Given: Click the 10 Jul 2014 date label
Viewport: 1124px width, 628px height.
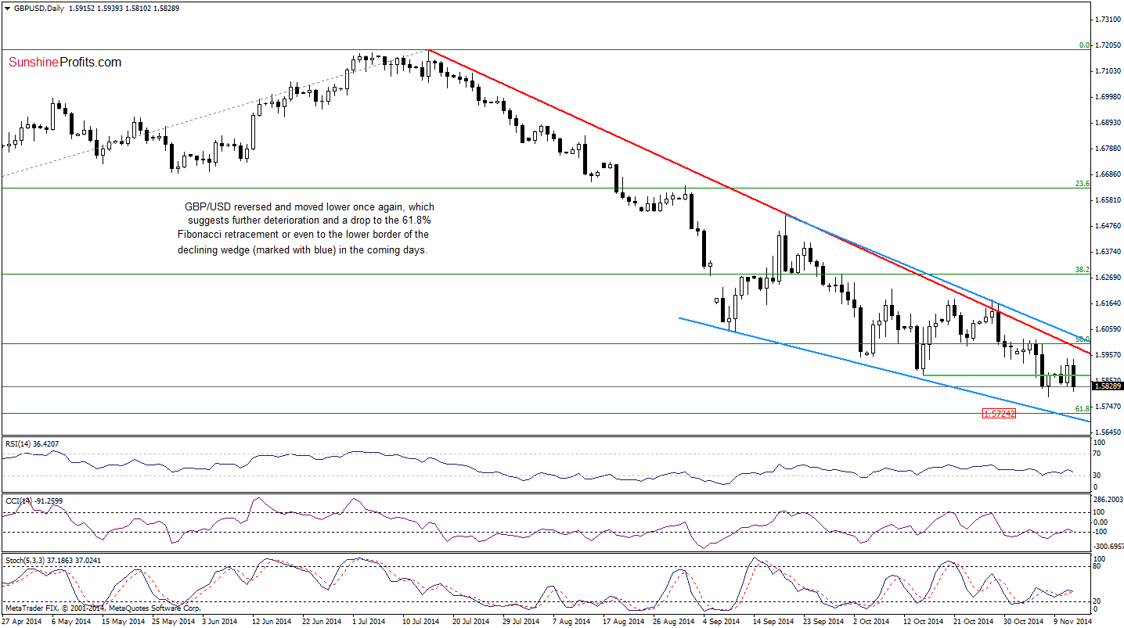Looking at the screenshot, I should 420,621.
